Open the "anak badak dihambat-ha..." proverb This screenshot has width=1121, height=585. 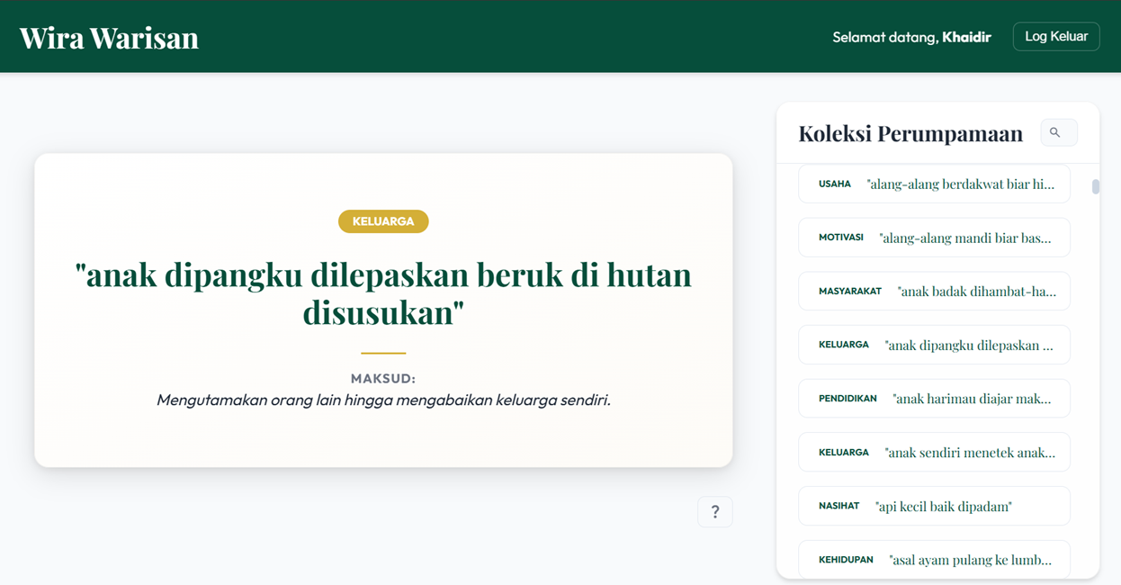934,292
